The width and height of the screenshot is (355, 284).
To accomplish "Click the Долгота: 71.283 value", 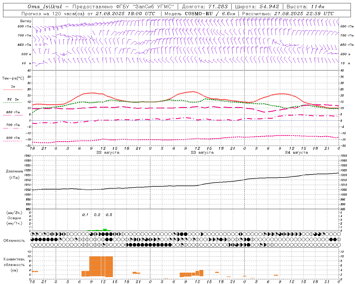I will coord(204,7).
